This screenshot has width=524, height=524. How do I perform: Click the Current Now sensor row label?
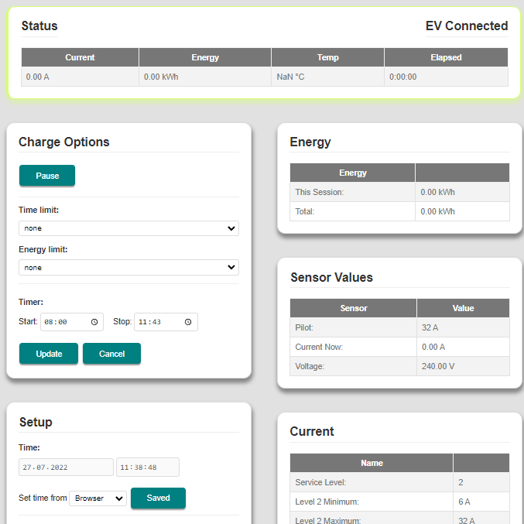click(319, 347)
